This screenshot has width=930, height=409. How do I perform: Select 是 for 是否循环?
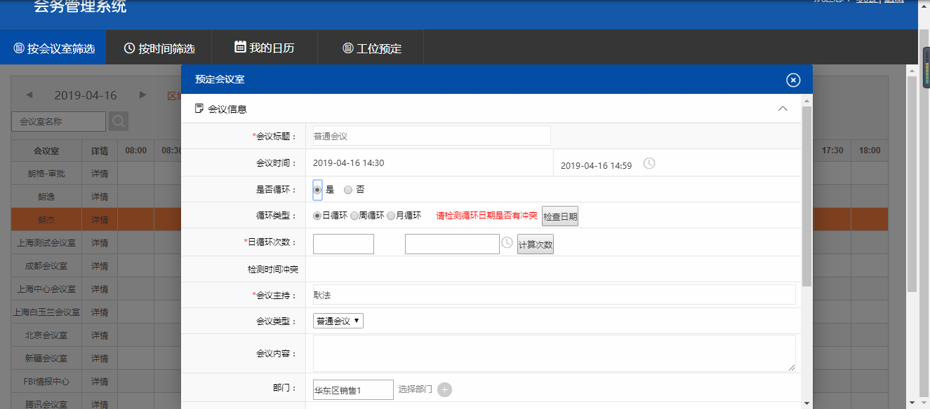point(317,190)
